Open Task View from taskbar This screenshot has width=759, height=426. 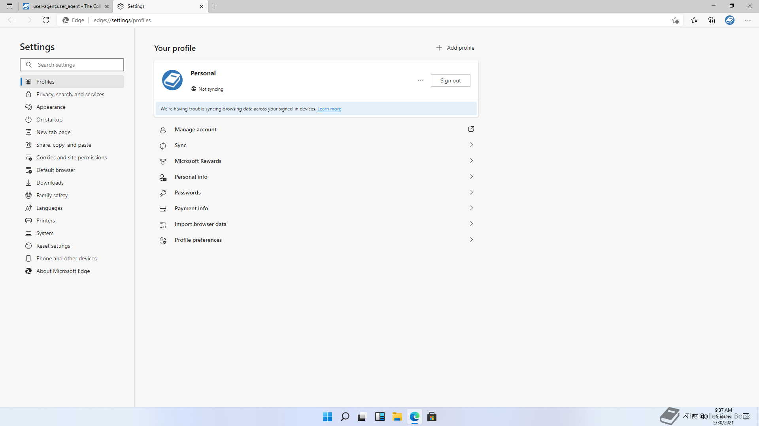(x=362, y=417)
